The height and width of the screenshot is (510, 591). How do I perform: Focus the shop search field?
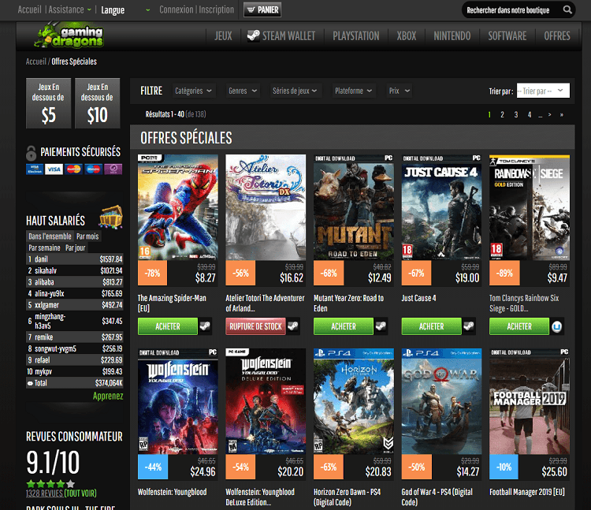point(513,9)
